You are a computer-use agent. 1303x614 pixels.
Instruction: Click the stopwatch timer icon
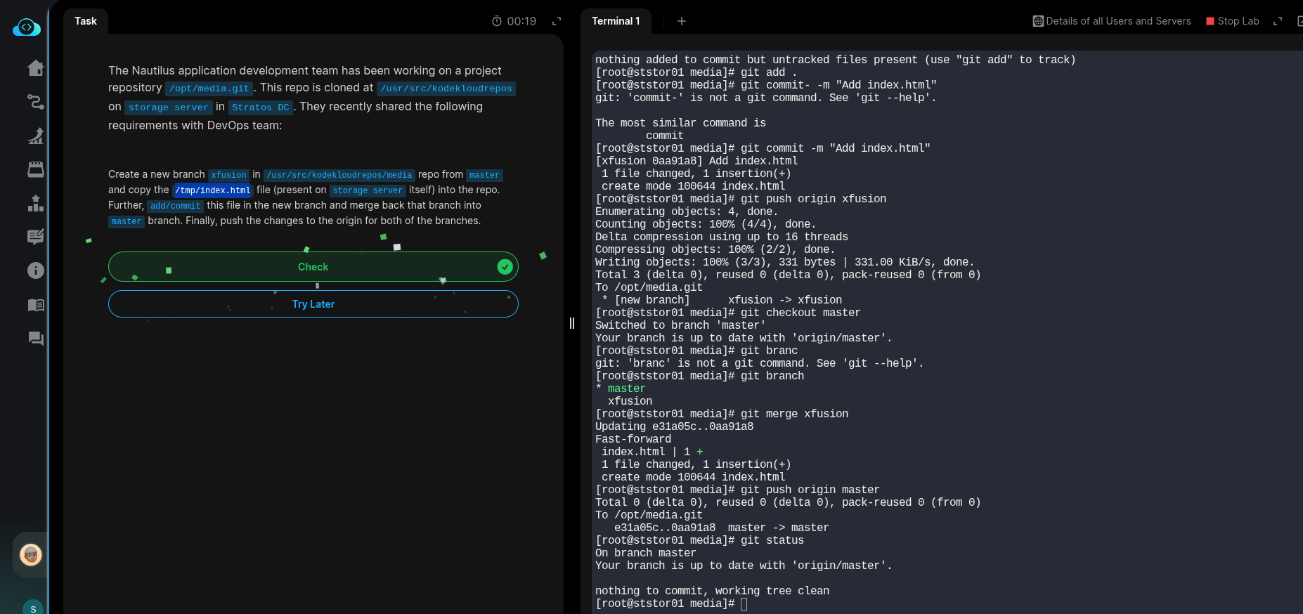point(497,21)
